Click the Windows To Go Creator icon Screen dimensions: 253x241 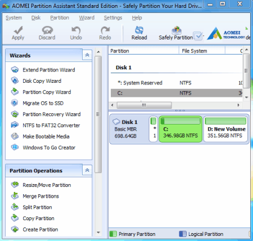pos(15,148)
